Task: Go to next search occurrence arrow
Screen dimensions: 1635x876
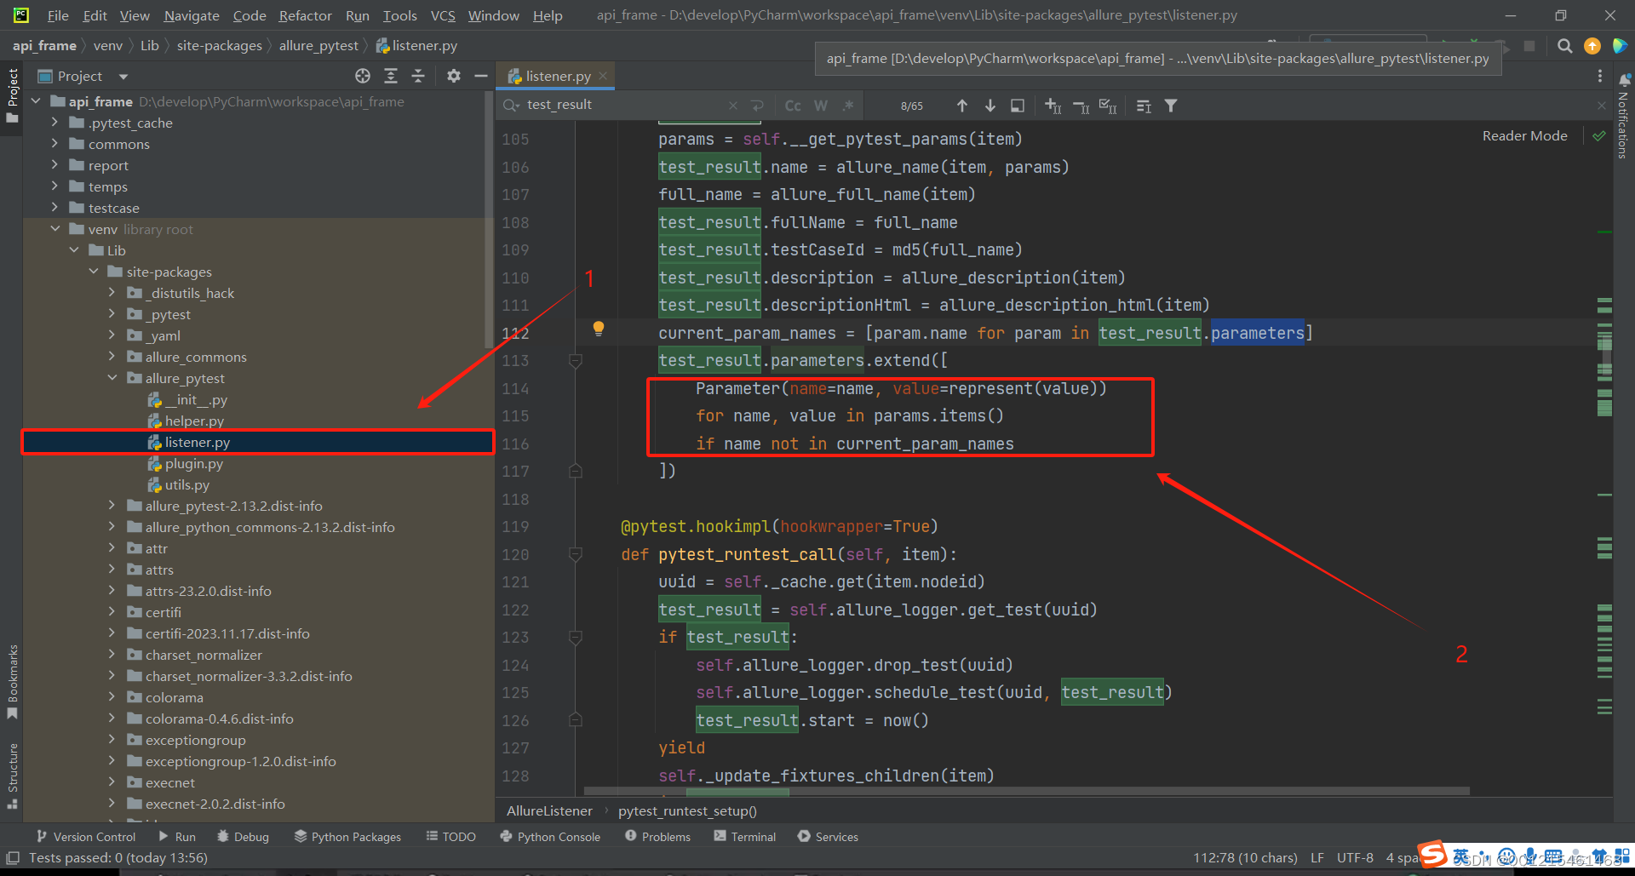Action: (990, 106)
